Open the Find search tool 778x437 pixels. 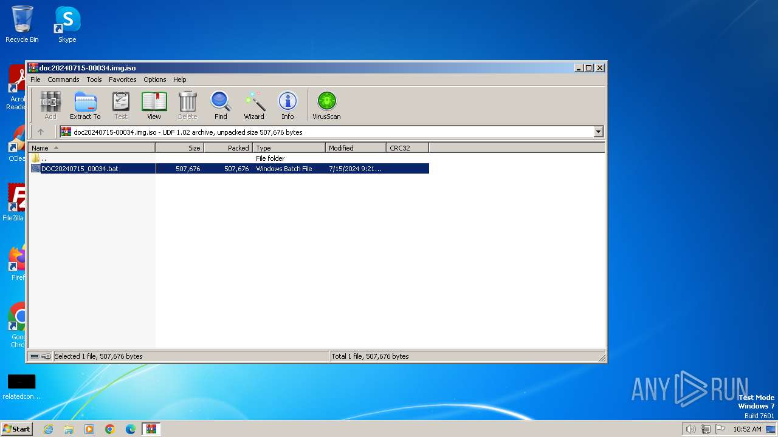(221, 105)
